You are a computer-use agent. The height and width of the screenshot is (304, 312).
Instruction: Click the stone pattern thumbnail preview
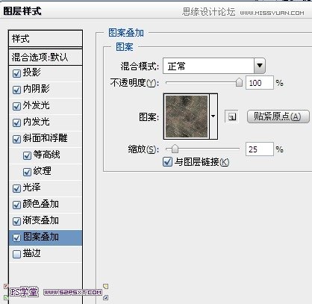[x=187, y=117]
